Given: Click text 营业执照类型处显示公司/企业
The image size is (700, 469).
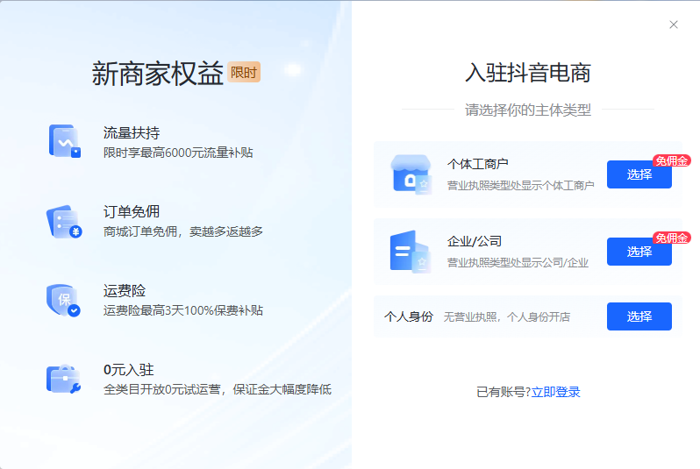Looking at the screenshot, I should [518, 263].
